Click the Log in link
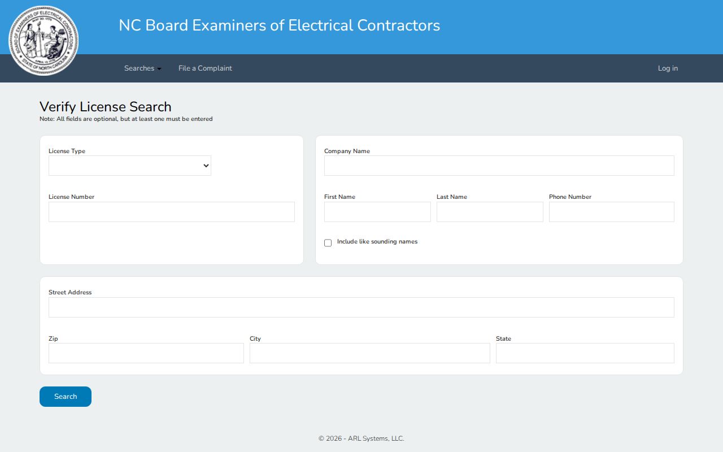 (668, 68)
